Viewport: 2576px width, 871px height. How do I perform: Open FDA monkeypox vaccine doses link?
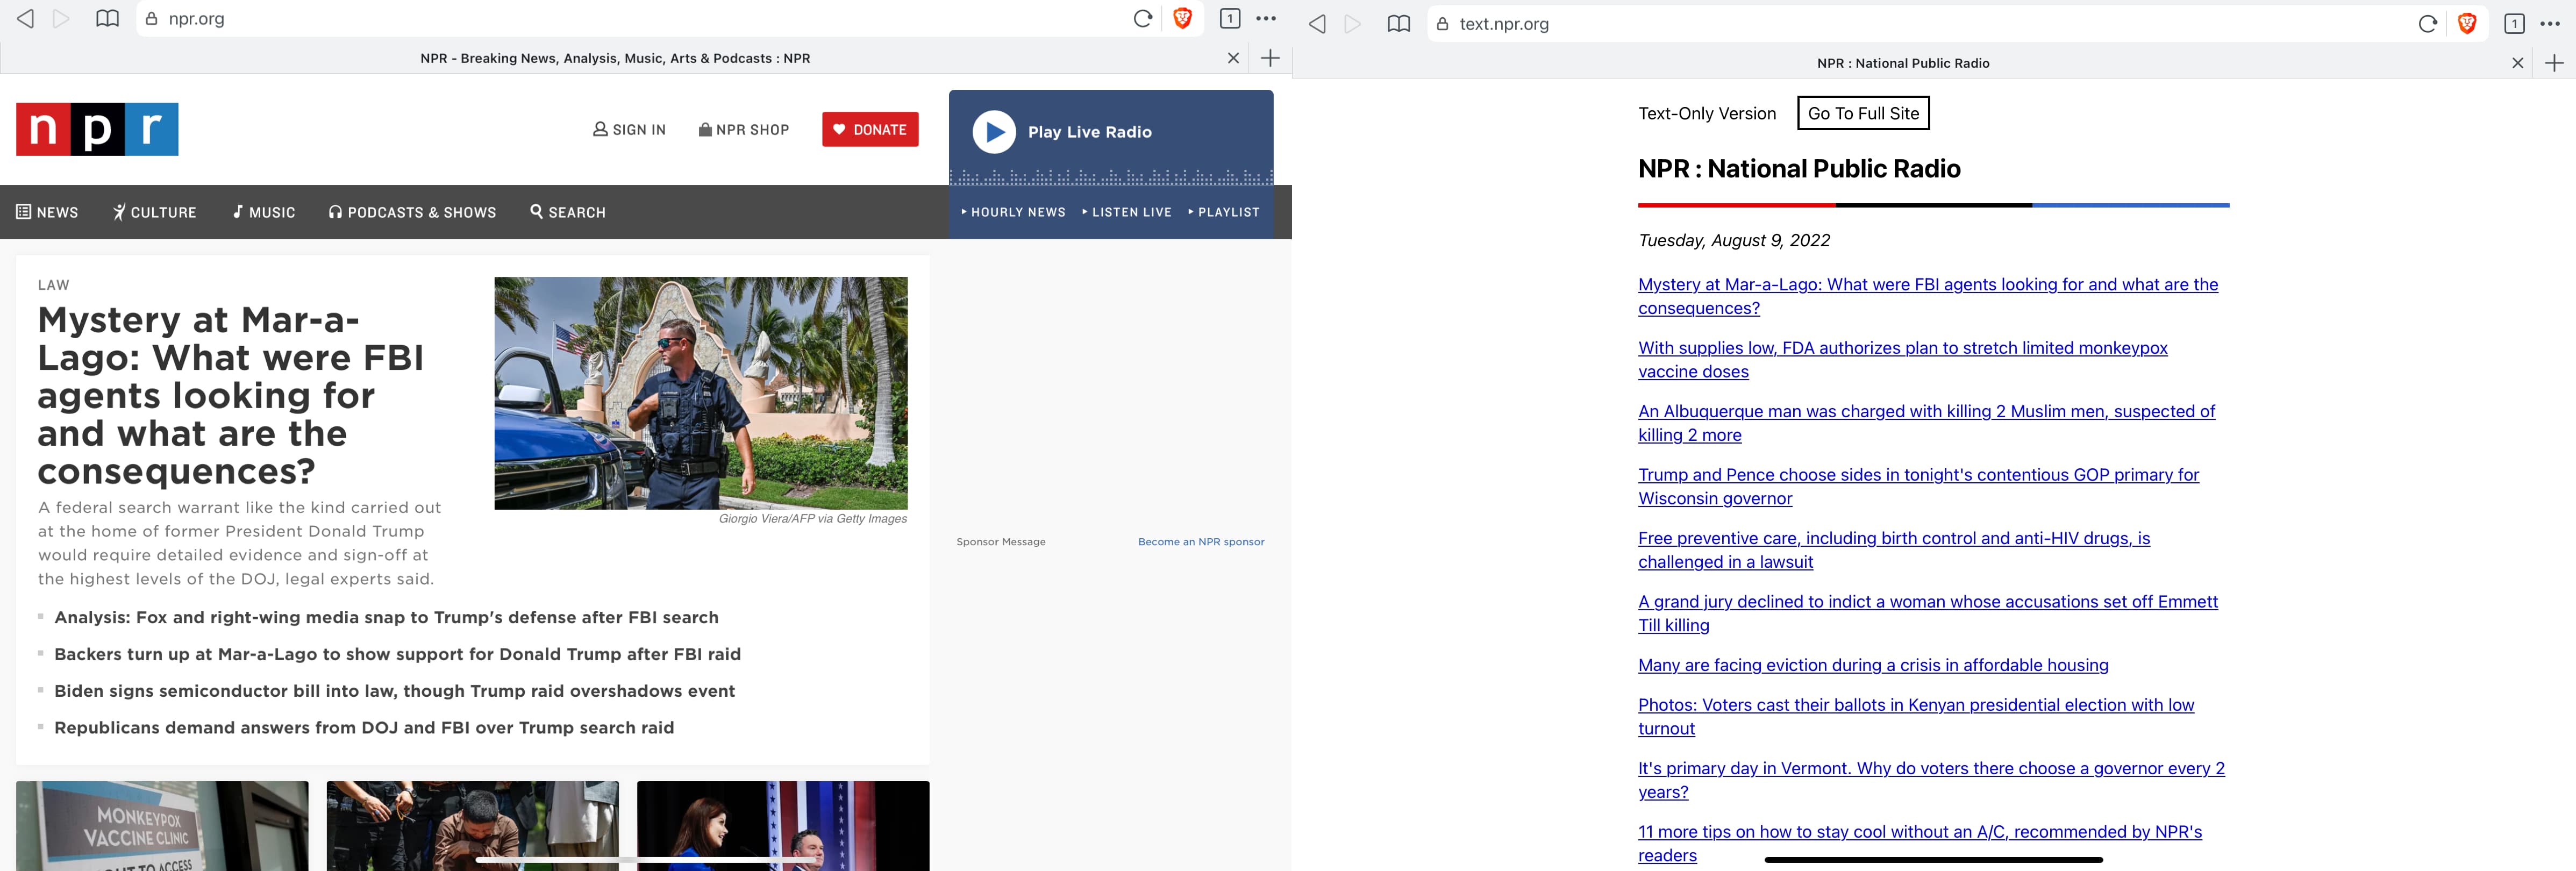pos(1903,360)
